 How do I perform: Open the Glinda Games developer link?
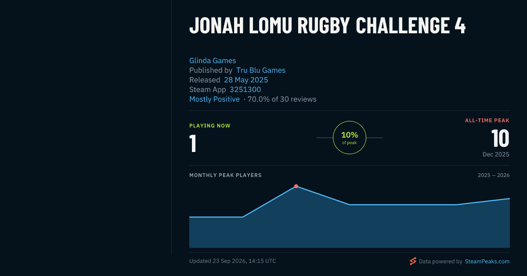pyautogui.click(x=213, y=61)
